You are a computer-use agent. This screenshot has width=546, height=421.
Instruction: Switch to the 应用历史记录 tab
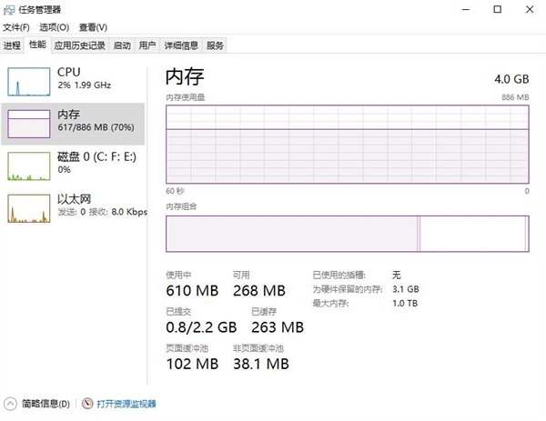[x=79, y=45]
